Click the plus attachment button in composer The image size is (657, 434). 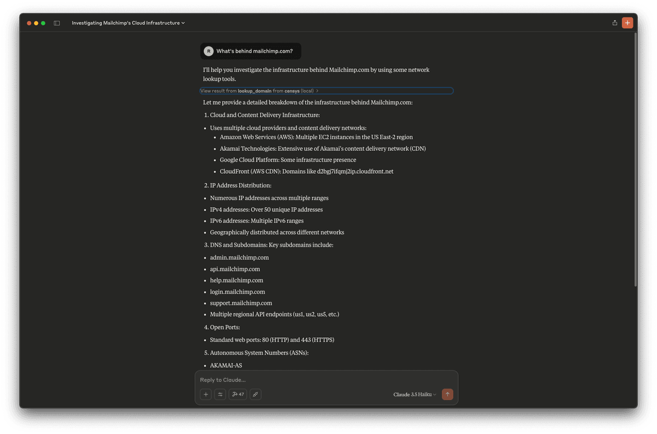(x=206, y=394)
